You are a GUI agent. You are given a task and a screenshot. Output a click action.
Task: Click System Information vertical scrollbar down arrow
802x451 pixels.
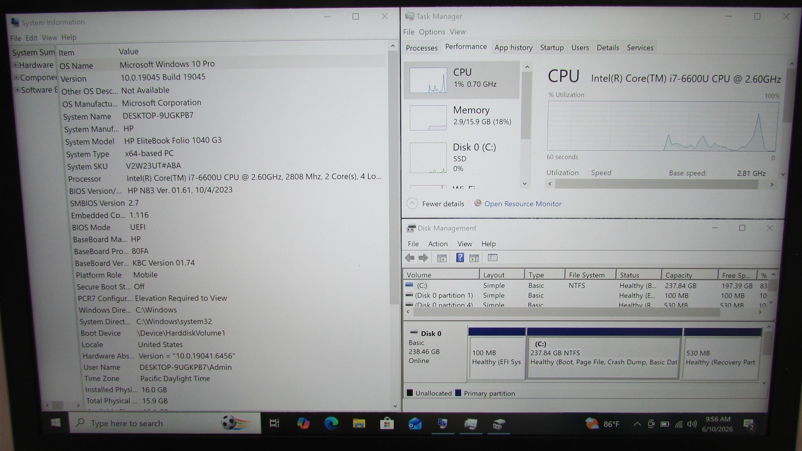394,406
